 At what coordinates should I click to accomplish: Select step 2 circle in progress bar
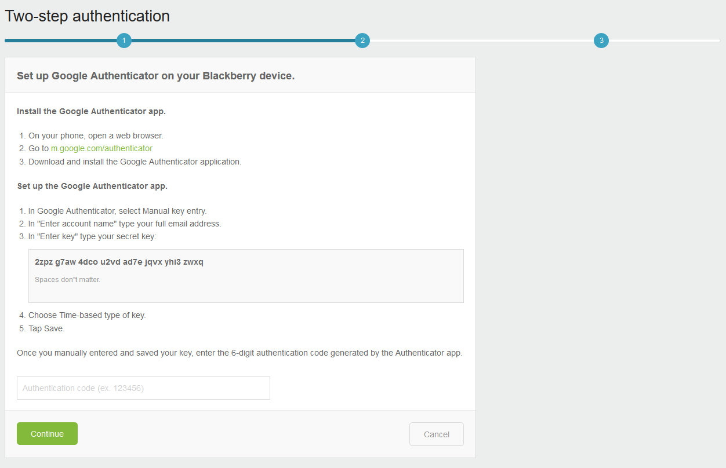point(362,41)
